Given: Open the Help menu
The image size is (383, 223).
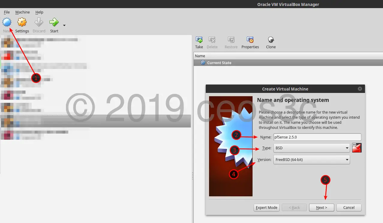Looking at the screenshot, I should (39, 12).
